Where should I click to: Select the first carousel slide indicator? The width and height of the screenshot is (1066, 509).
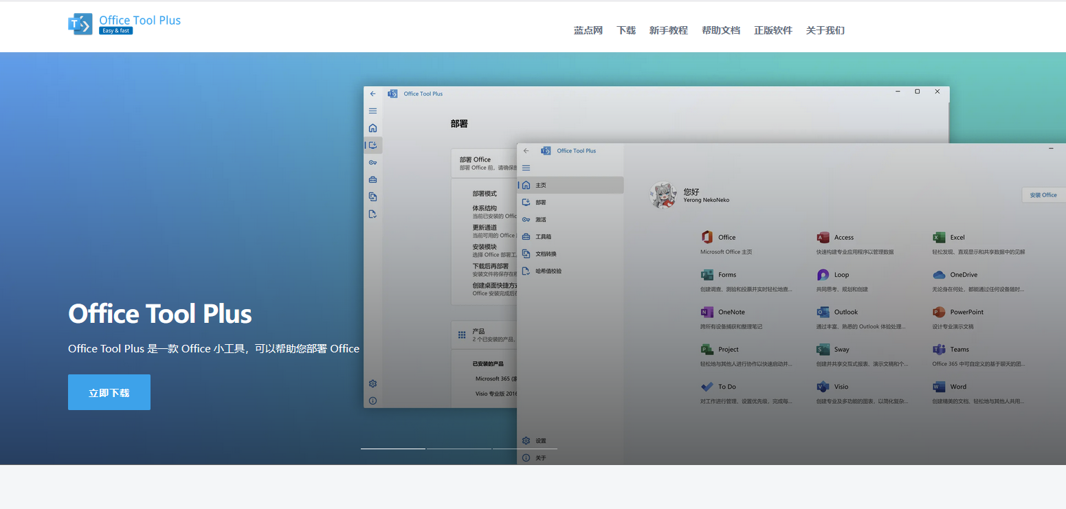click(393, 449)
